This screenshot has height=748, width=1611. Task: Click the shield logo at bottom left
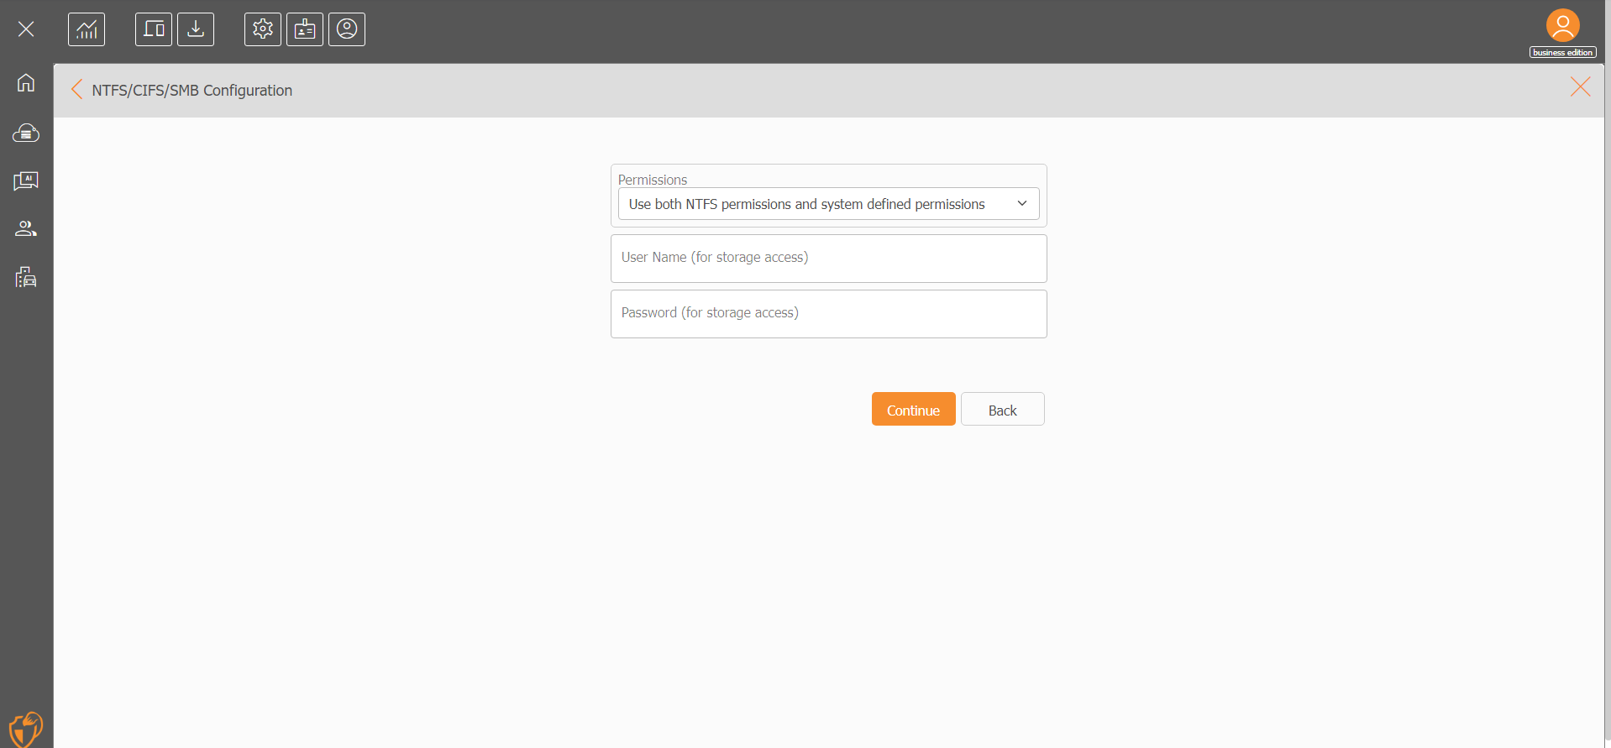click(26, 729)
